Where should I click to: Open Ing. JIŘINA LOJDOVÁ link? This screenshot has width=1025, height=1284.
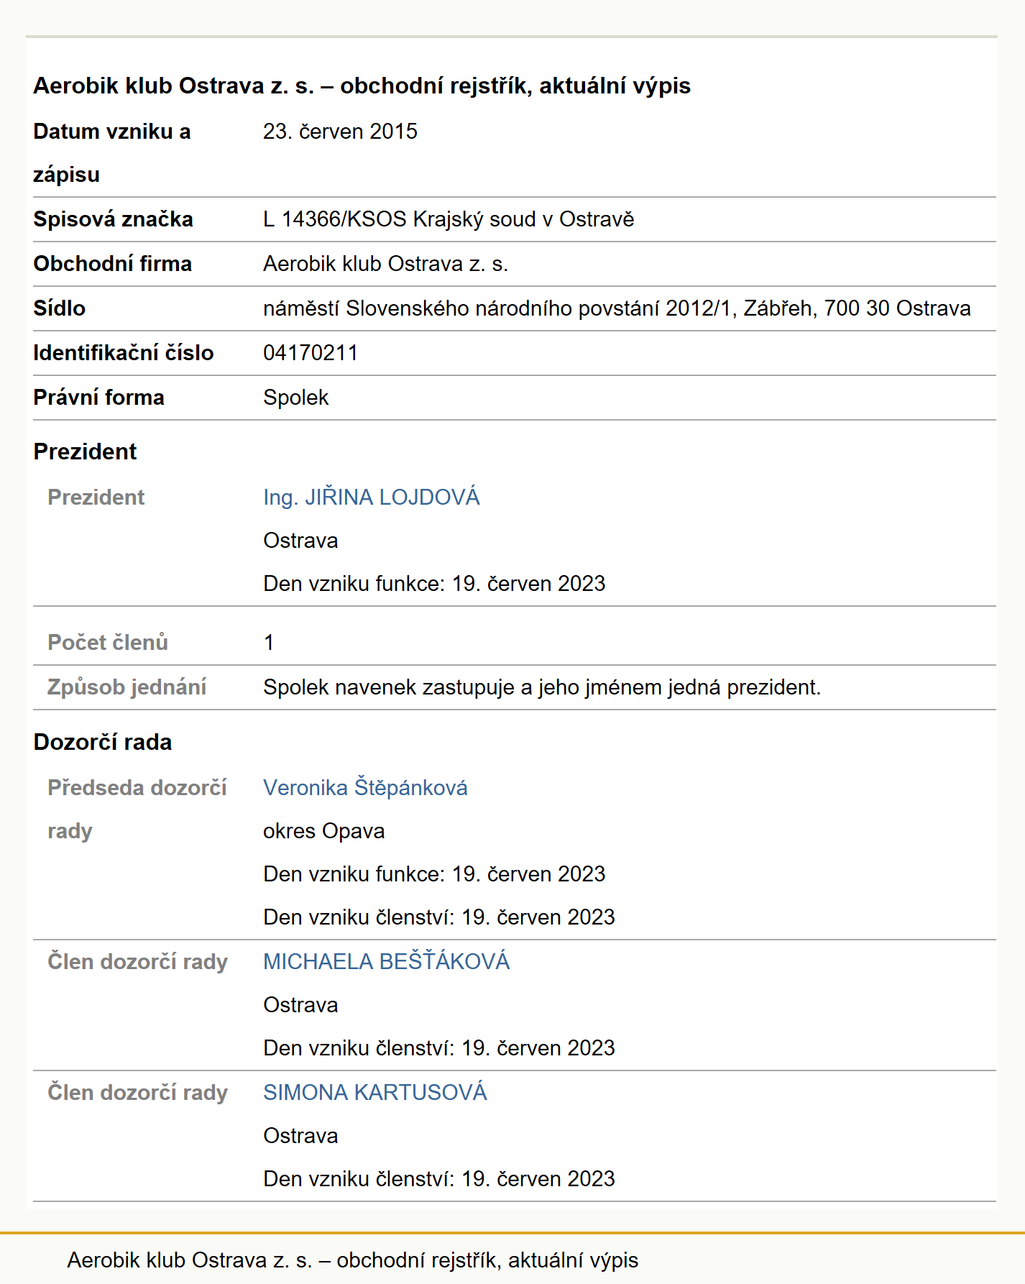(371, 497)
